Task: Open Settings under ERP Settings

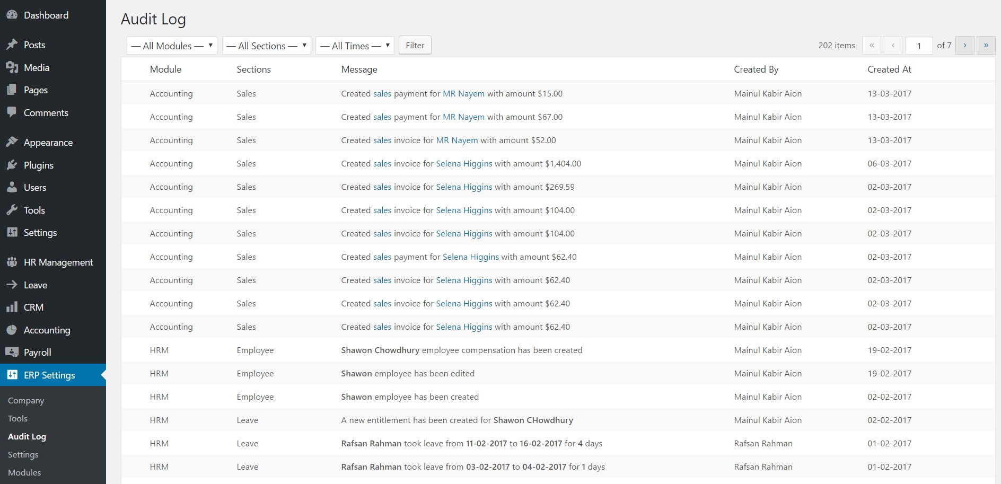Action: [x=23, y=454]
